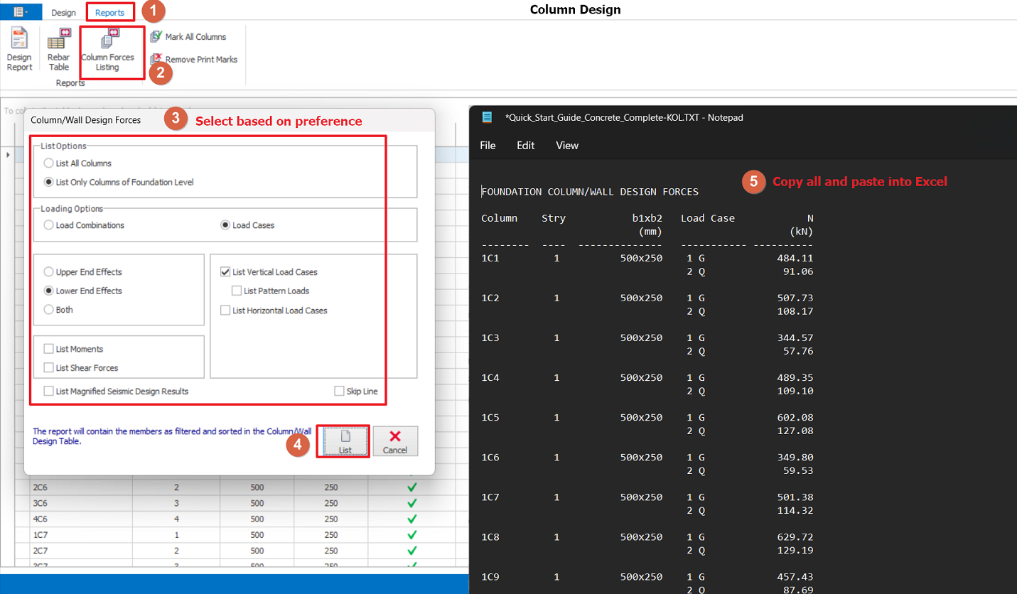Screen dimensions: 1017x594
Task: Open Notepad File menu
Action: pyautogui.click(x=488, y=146)
